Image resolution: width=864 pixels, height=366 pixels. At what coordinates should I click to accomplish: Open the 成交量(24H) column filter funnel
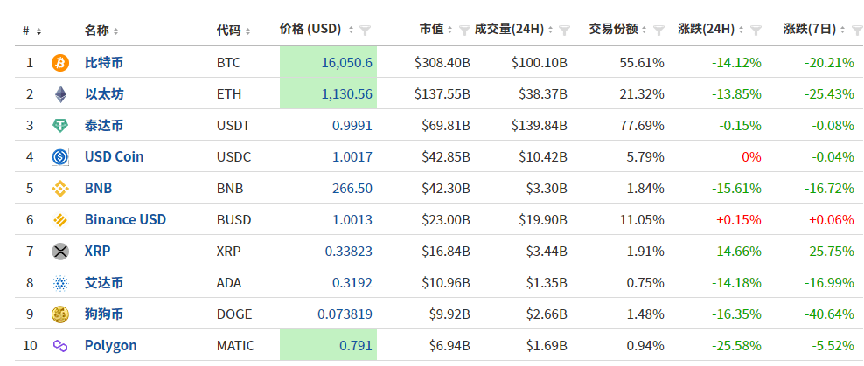coord(565,31)
